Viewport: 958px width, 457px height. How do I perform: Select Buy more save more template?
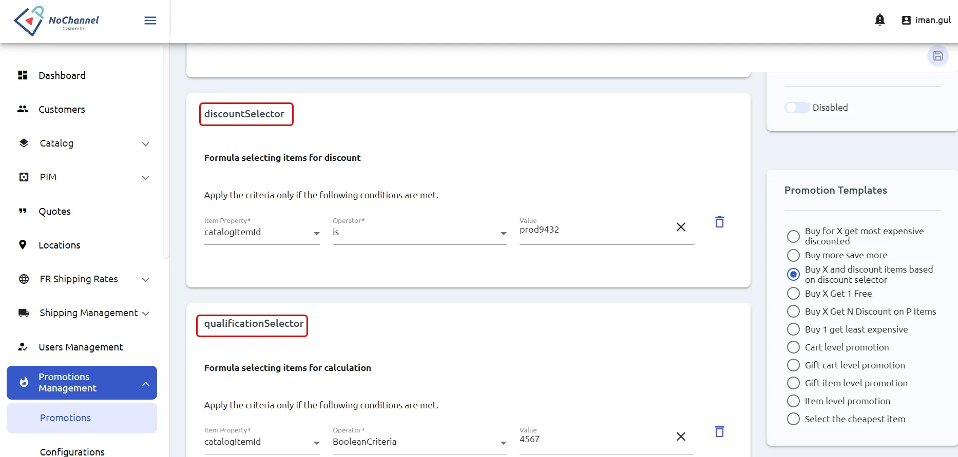tap(793, 255)
